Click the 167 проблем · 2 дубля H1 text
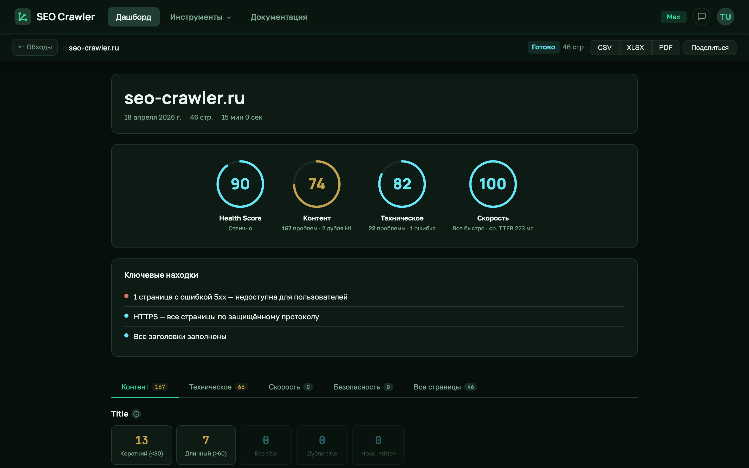Image resolution: width=749 pixels, height=468 pixels. coord(317,229)
